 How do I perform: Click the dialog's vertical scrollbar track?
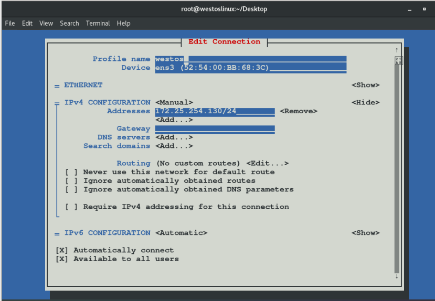pos(397,169)
